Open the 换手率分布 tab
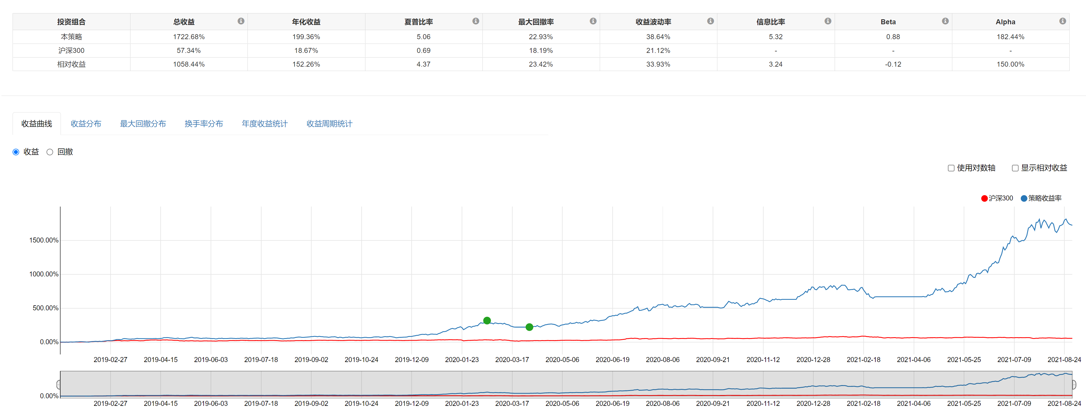1086x412 pixels. tap(204, 123)
